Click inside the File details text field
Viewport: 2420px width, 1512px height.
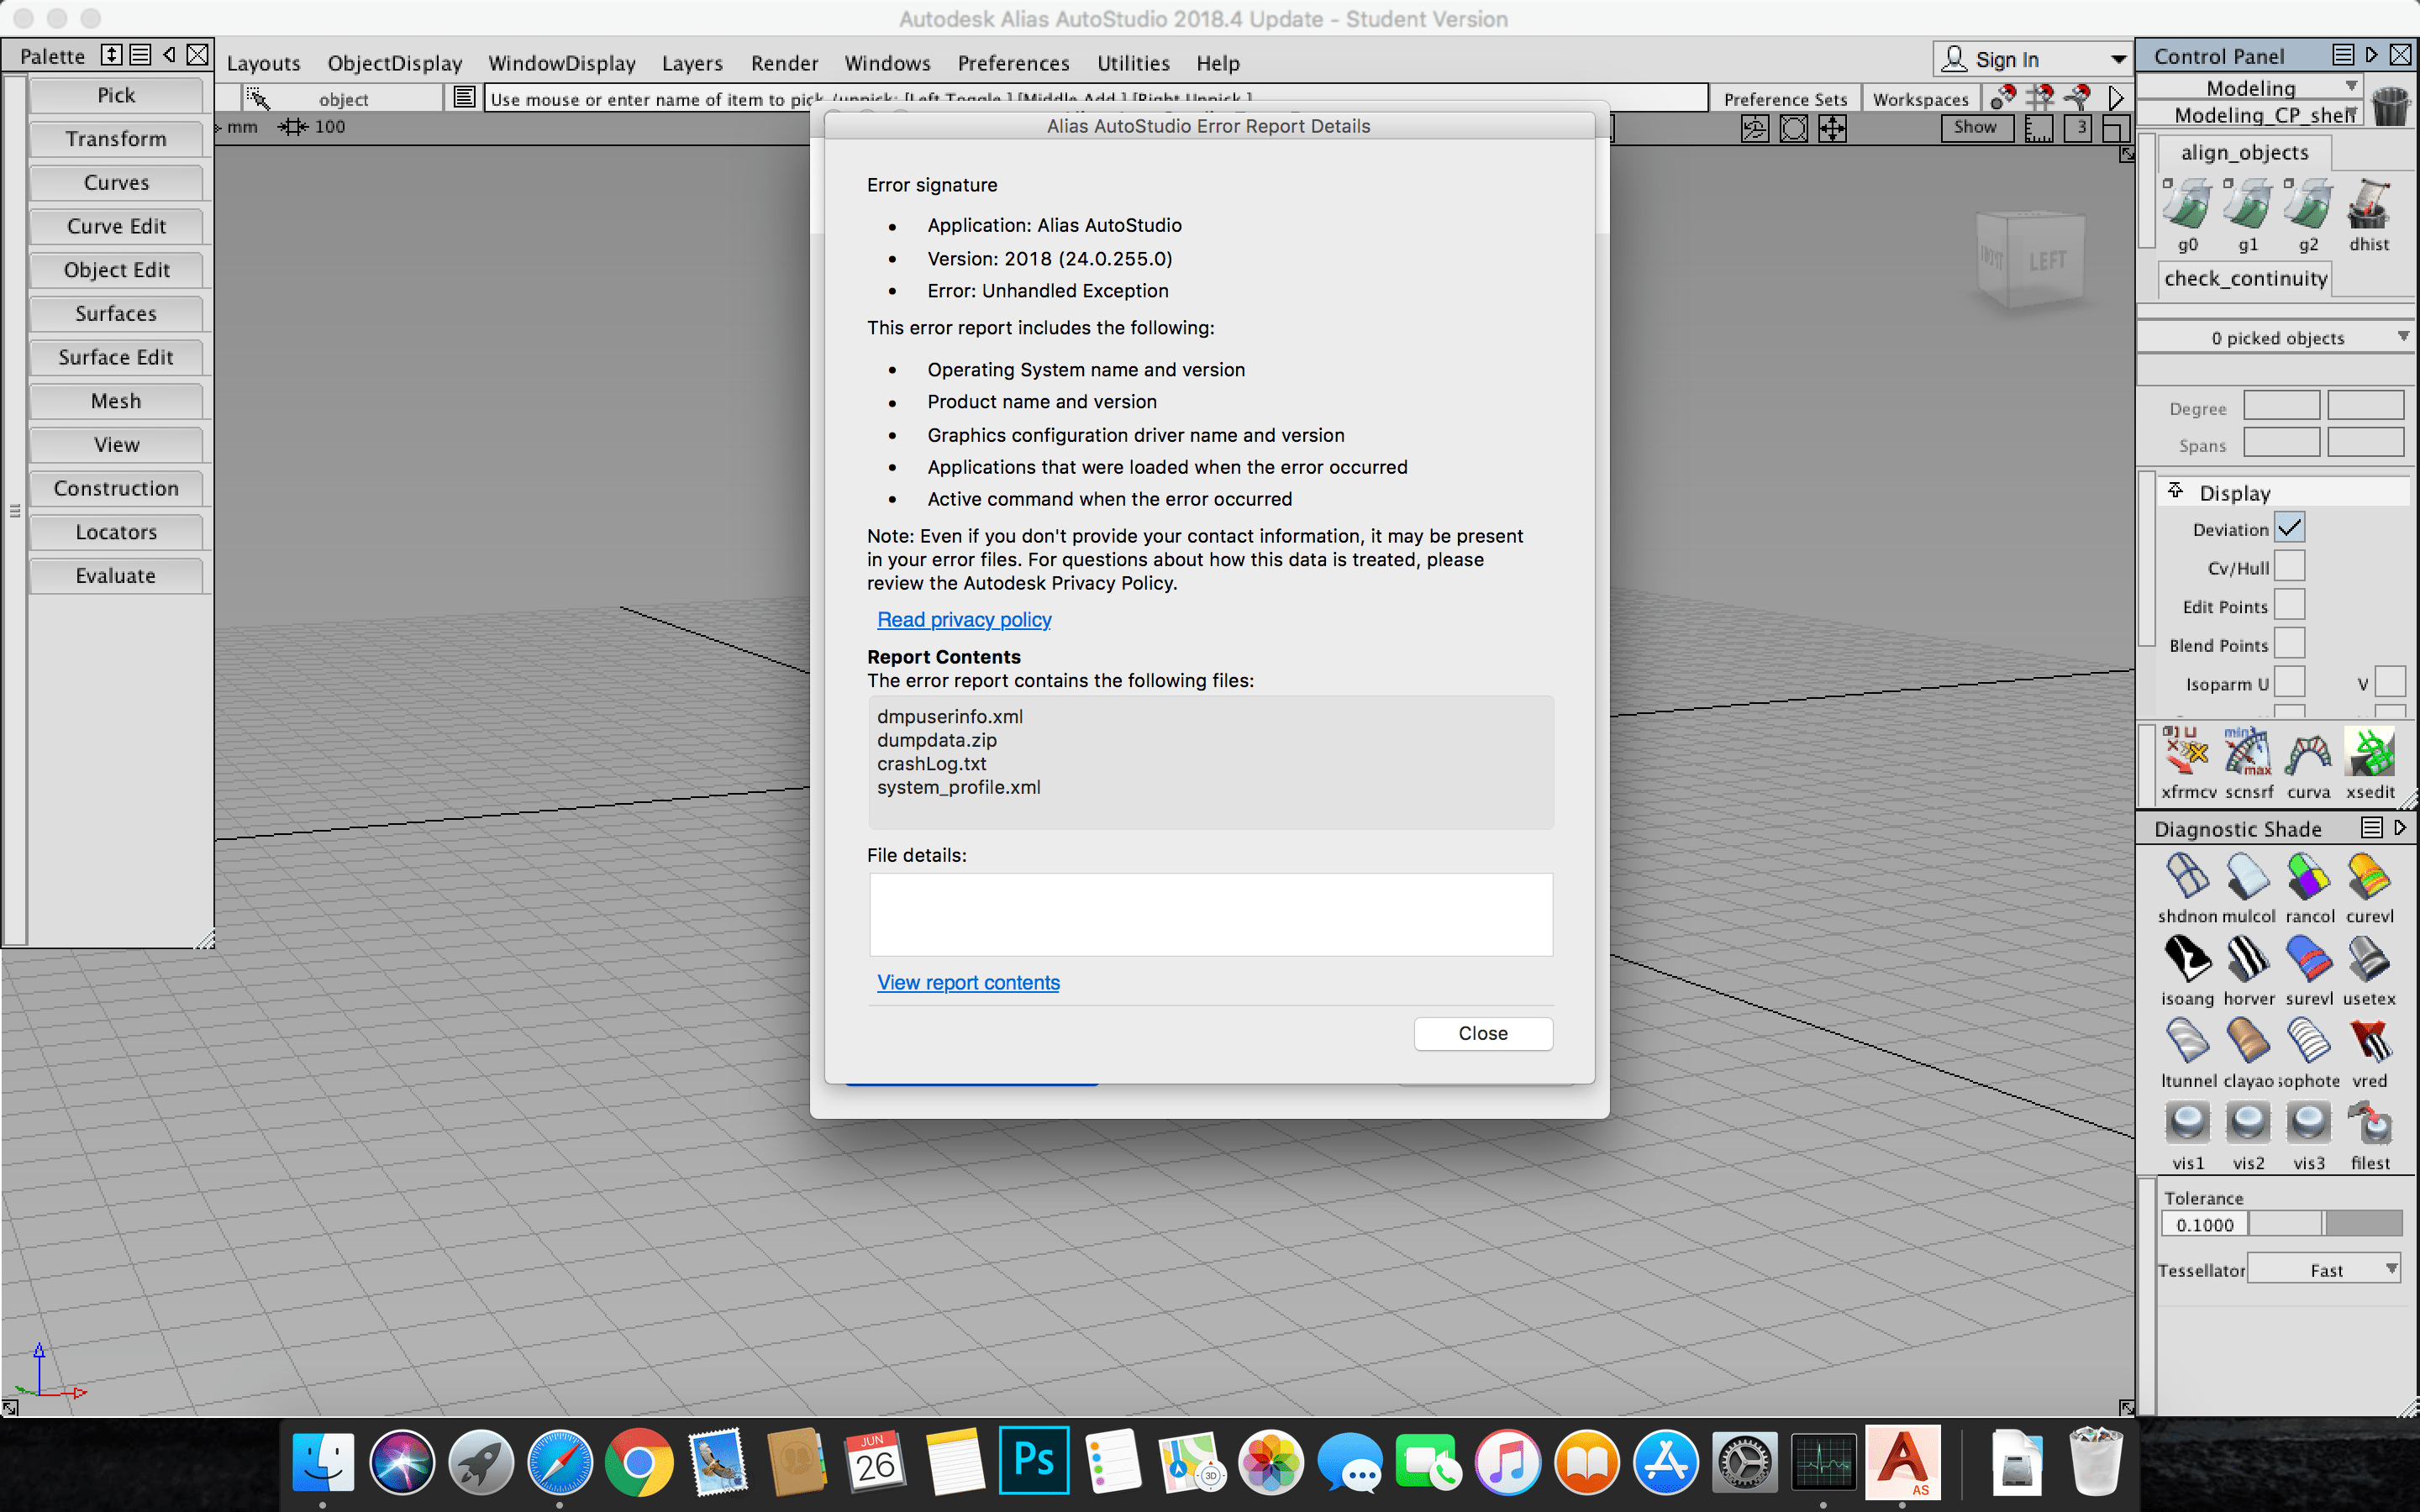[1209, 913]
